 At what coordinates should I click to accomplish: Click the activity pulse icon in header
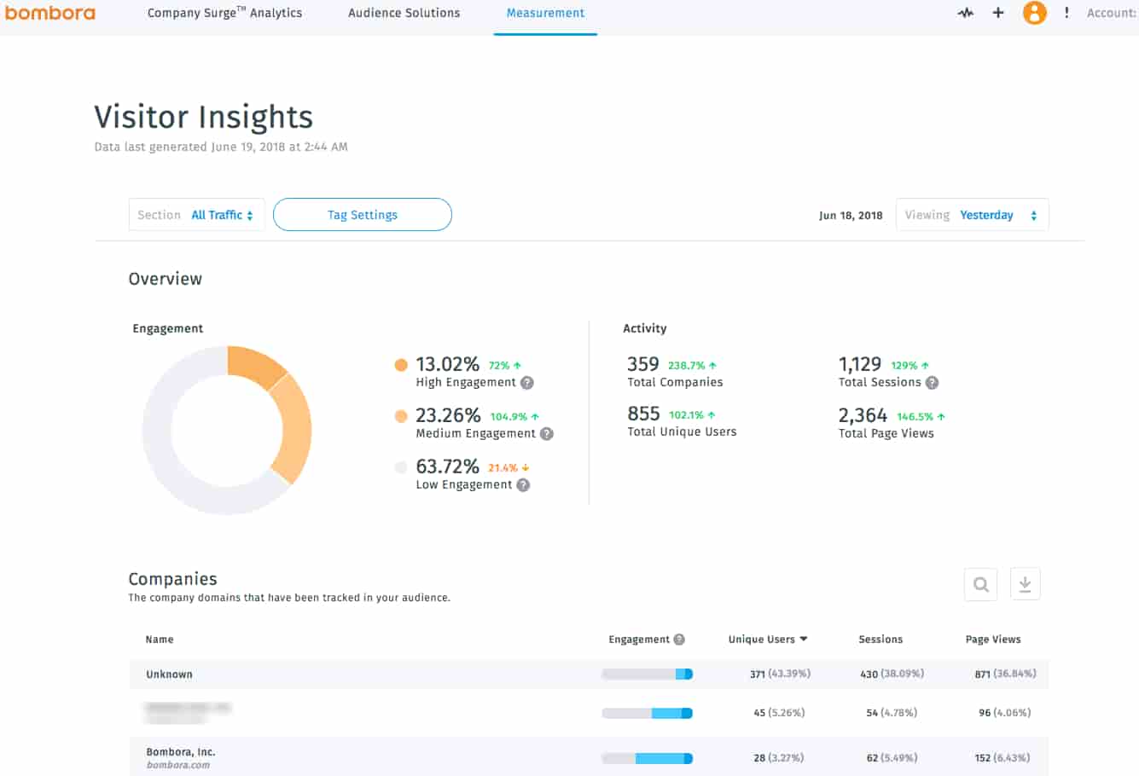[x=965, y=13]
